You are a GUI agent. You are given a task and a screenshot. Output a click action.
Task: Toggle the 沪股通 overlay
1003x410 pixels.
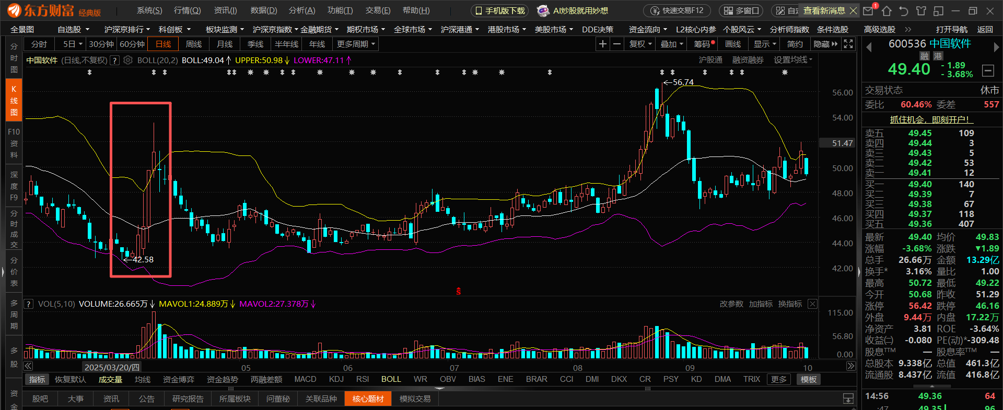710,60
